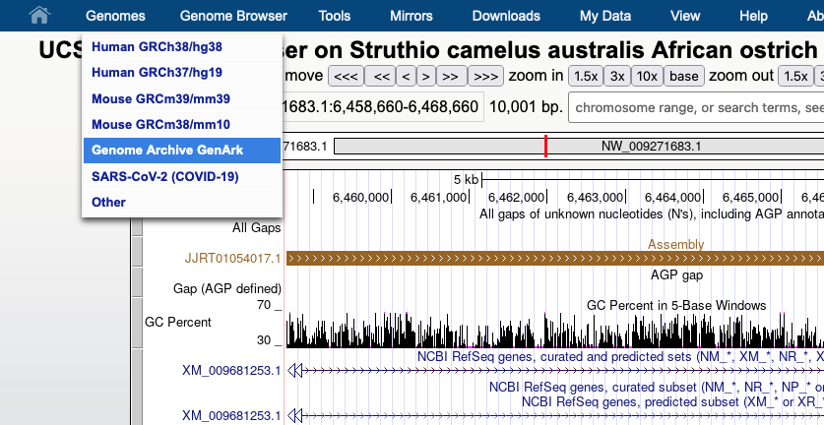Image resolution: width=824 pixels, height=425 pixels.
Task: Click the gray handle beside GC Percent track
Action: (x=137, y=323)
